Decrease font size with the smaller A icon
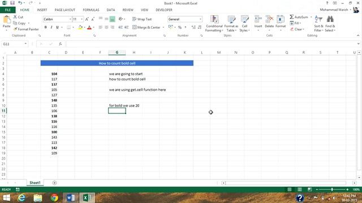Viewport: 362px width, 203px height. pos(93,19)
